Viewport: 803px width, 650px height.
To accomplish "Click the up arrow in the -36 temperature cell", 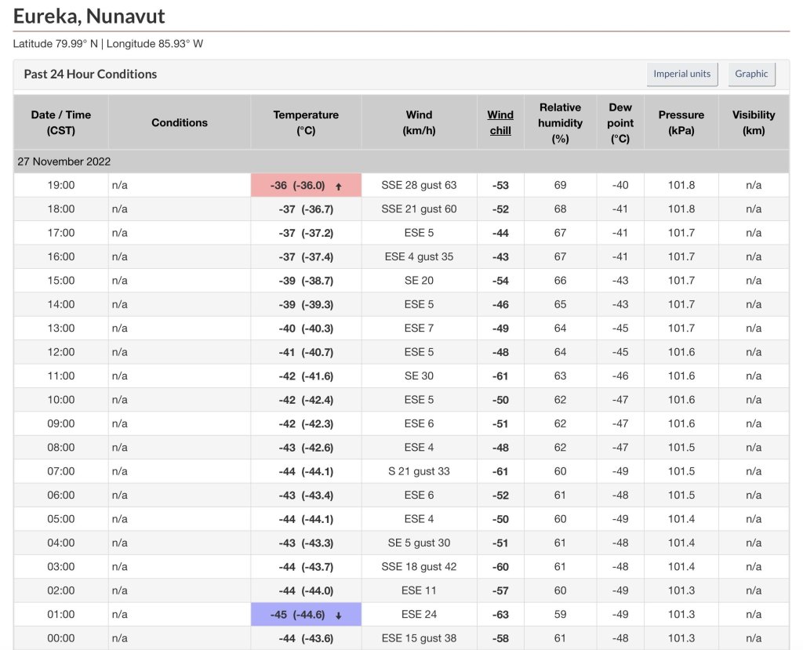I will tap(338, 187).
